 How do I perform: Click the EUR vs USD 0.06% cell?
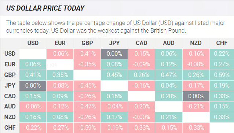coord(33,64)
